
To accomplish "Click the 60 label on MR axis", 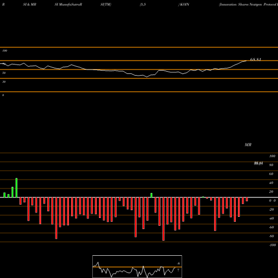I will click(271, 174).
